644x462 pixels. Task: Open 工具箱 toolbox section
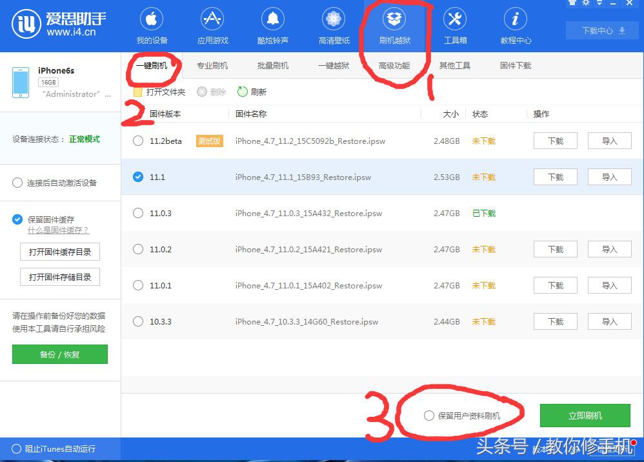455,26
